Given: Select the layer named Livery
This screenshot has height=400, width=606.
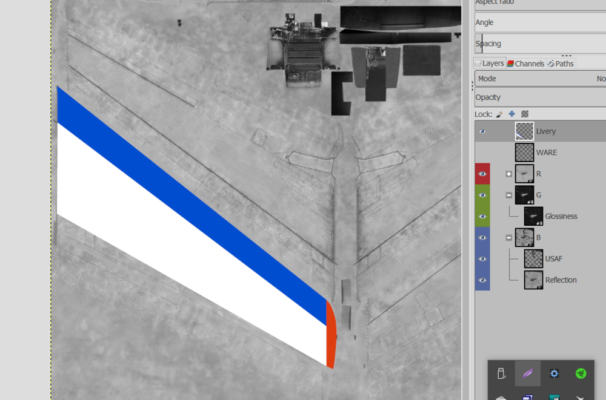Looking at the screenshot, I should [546, 131].
